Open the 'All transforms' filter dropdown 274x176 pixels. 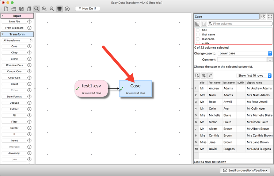click(x=17, y=41)
